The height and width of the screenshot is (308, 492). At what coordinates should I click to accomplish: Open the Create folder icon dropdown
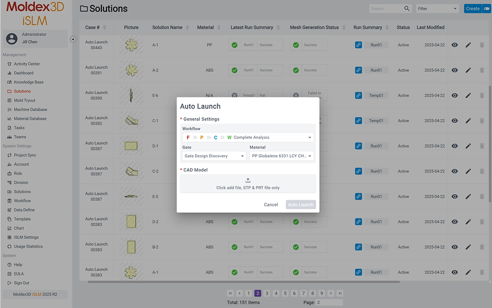pos(486,9)
